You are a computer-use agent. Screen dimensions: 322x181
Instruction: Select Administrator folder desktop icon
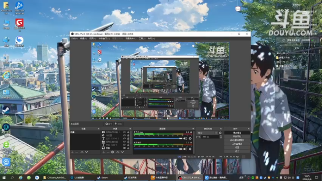pos(6,8)
